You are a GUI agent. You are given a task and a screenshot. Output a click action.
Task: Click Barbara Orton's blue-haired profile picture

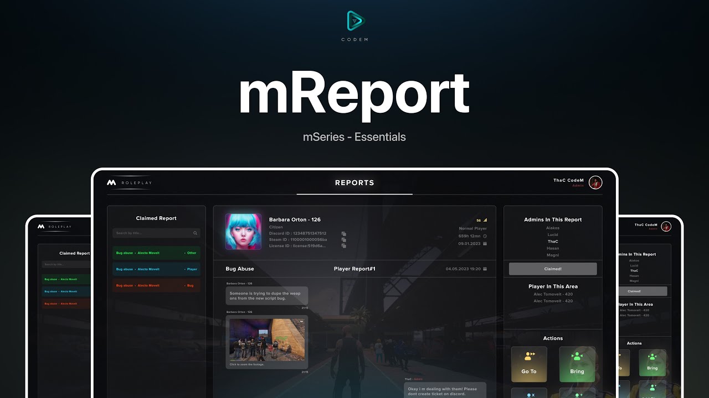click(x=243, y=232)
